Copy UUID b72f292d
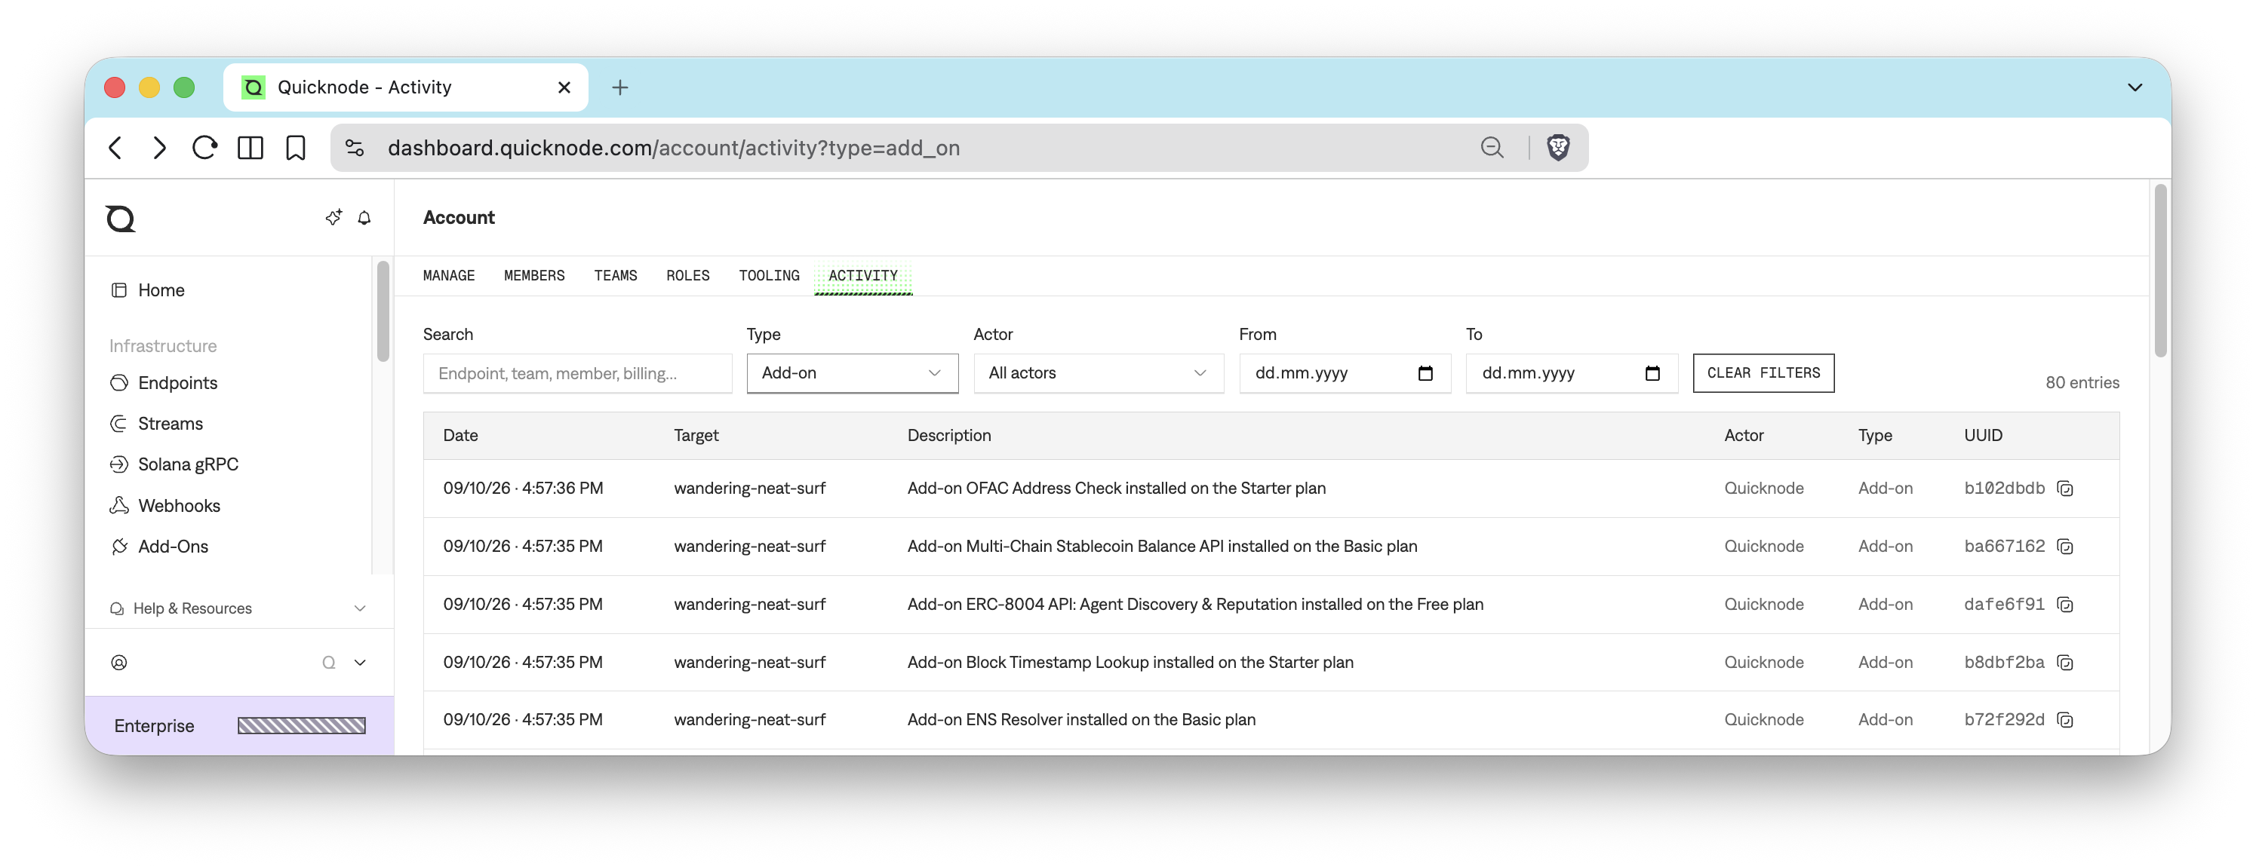2256x867 pixels. (x=2065, y=720)
